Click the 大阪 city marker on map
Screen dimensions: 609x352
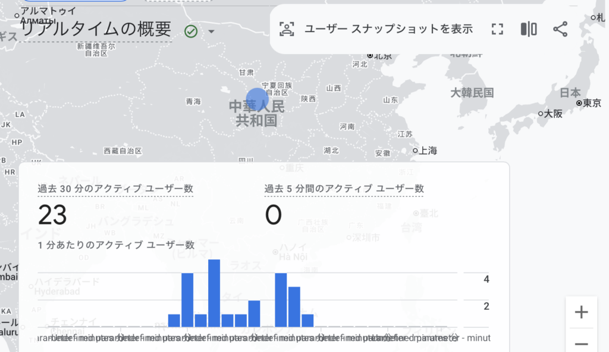pos(541,113)
